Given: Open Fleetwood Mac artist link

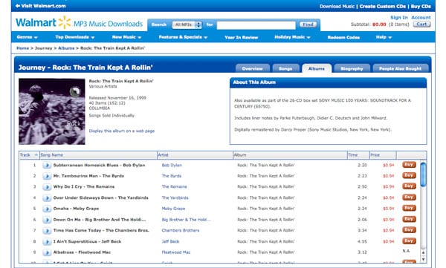Looking at the screenshot, I should 176,252.
